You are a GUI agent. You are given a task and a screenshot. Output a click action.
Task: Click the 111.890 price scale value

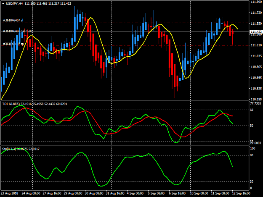click(256, 2)
